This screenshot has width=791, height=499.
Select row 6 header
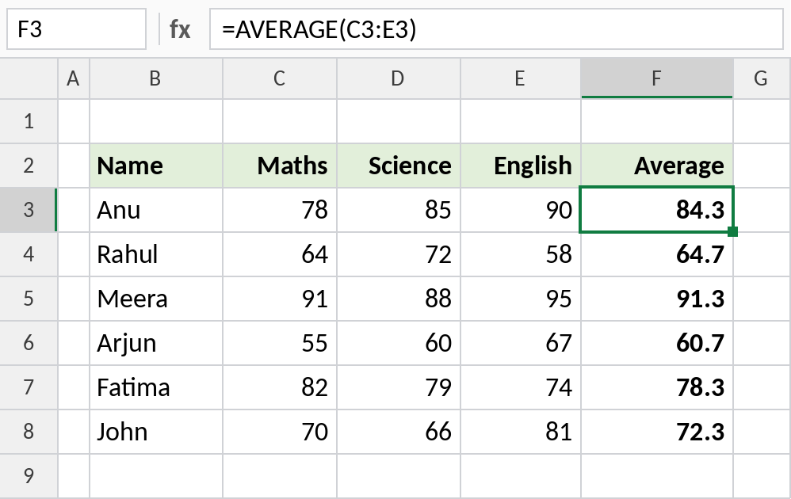coord(29,343)
